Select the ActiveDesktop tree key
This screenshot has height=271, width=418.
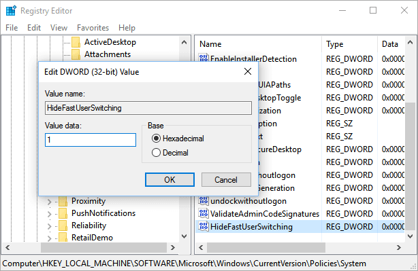point(110,42)
